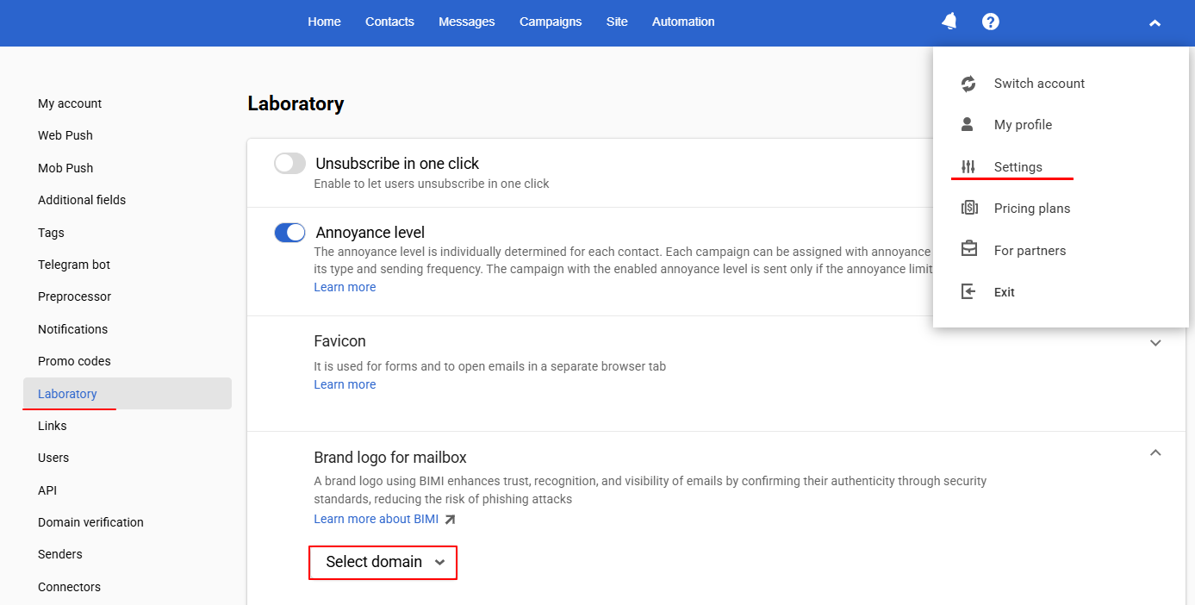Open Telegram bot in the sidebar
The width and height of the screenshot is (1195, 605).
(x=74, y=265)
